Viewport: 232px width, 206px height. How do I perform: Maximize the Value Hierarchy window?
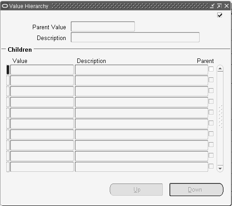219,6
